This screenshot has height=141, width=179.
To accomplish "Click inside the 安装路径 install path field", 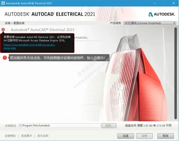I will pyautogui.click(x=59, y=125).
